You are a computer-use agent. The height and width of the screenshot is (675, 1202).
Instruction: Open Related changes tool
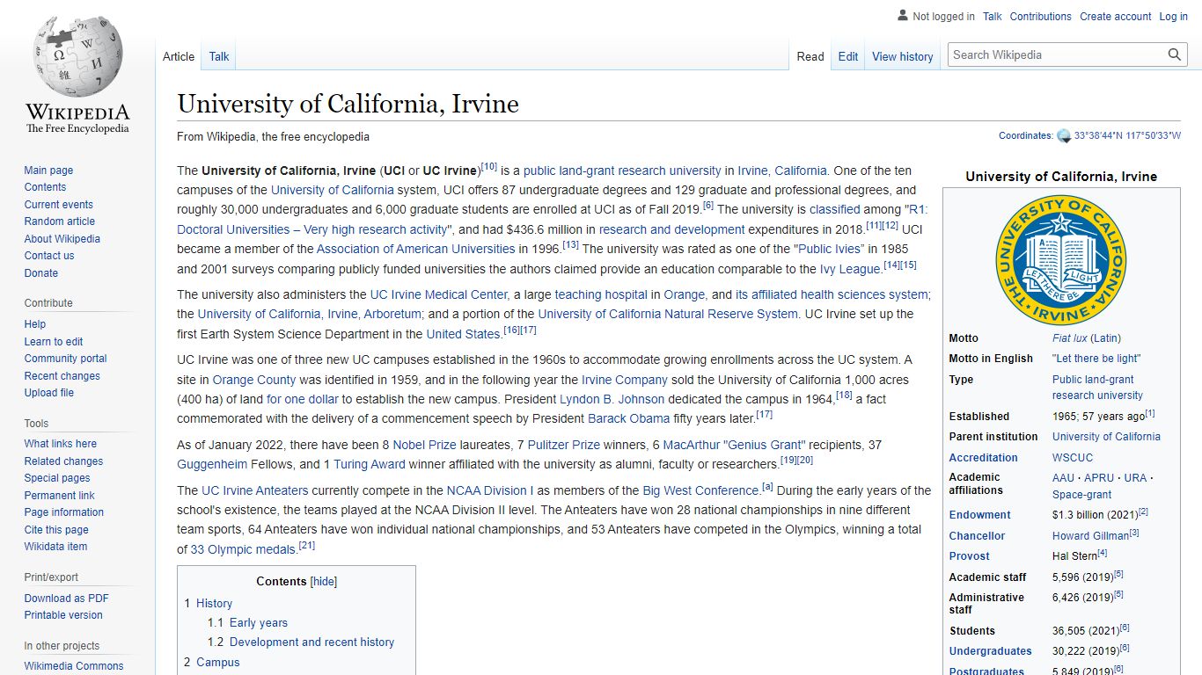click(63, 461)
